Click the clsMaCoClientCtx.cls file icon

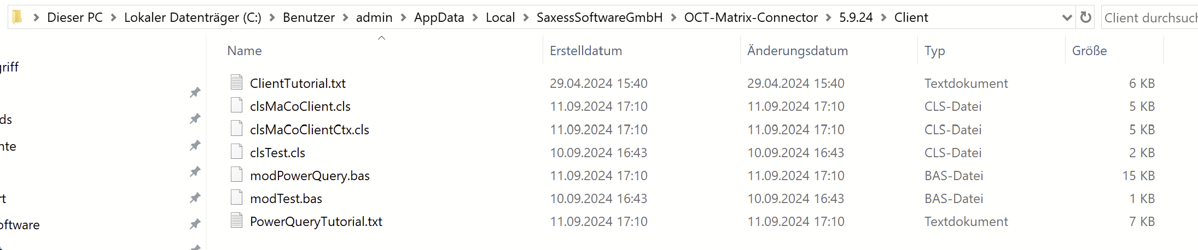(x=236, y=129)
